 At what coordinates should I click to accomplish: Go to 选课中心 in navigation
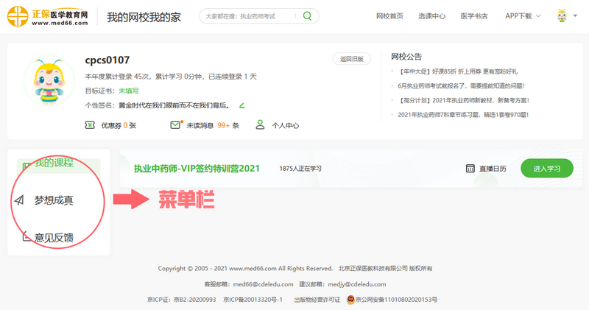point(431,16)
